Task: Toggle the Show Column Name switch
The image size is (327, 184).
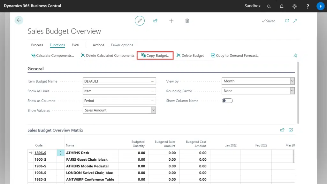Action: (x=227, y=101)
